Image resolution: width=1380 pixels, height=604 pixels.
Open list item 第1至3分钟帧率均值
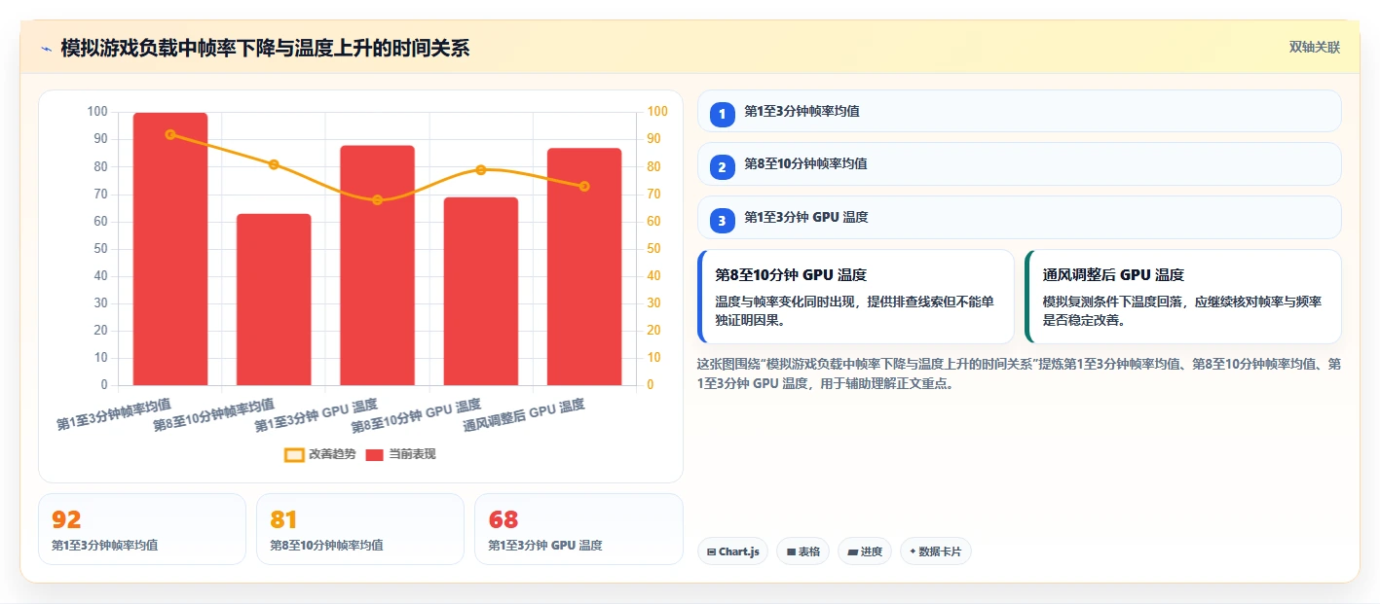pyautogui.click(x=1019, y=111)
